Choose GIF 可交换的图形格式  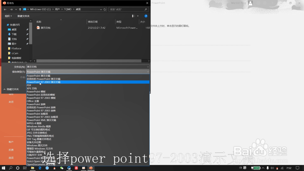[88, 130]
